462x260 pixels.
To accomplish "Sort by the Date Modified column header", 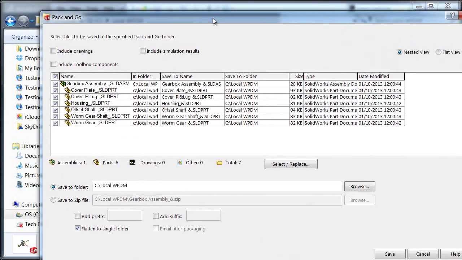I will point(381,76).
